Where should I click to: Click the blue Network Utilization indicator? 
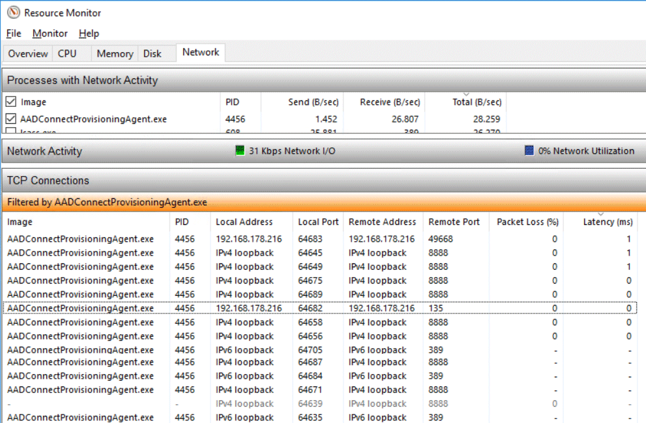529,151
